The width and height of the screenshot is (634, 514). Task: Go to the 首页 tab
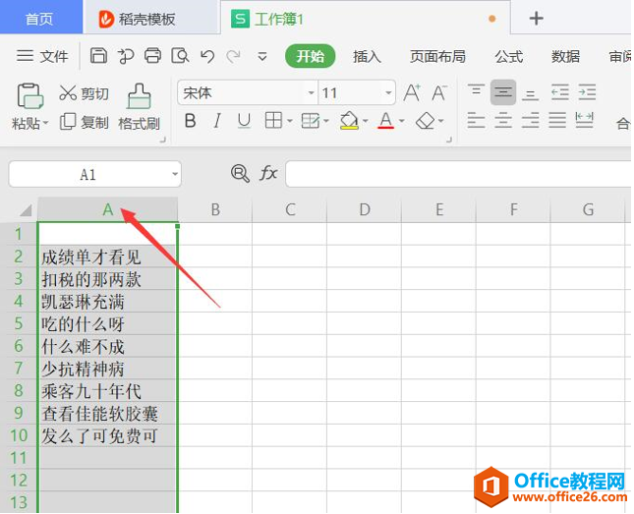(x=39, y=19)
